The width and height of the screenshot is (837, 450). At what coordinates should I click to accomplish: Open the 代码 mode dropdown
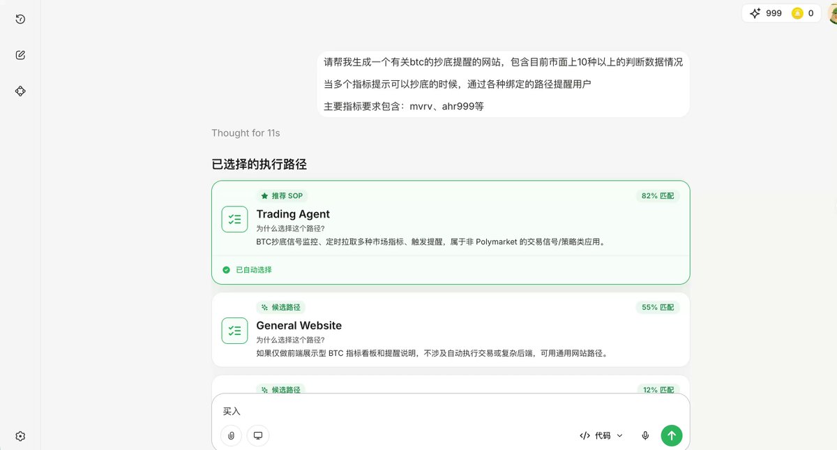tap(601, 435)
